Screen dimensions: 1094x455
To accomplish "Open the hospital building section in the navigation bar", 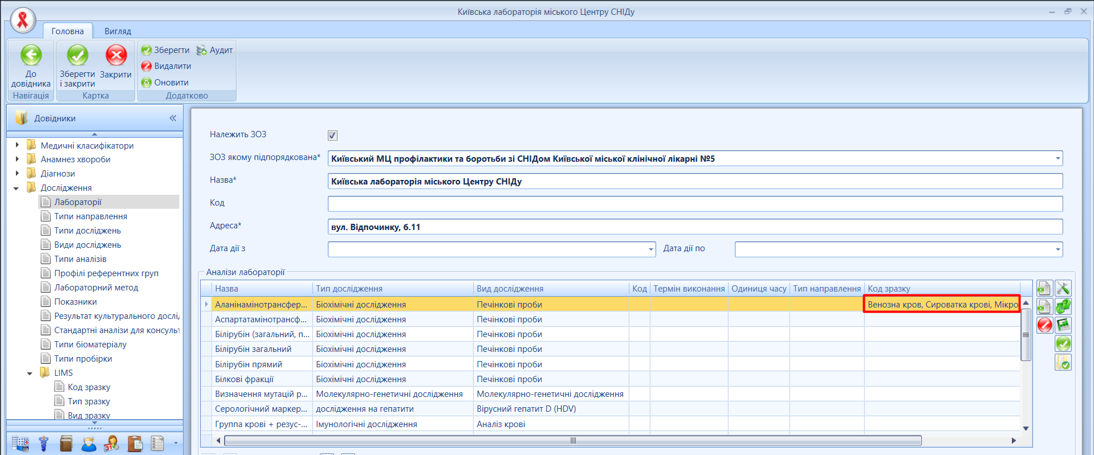I will tap(21, 443).
